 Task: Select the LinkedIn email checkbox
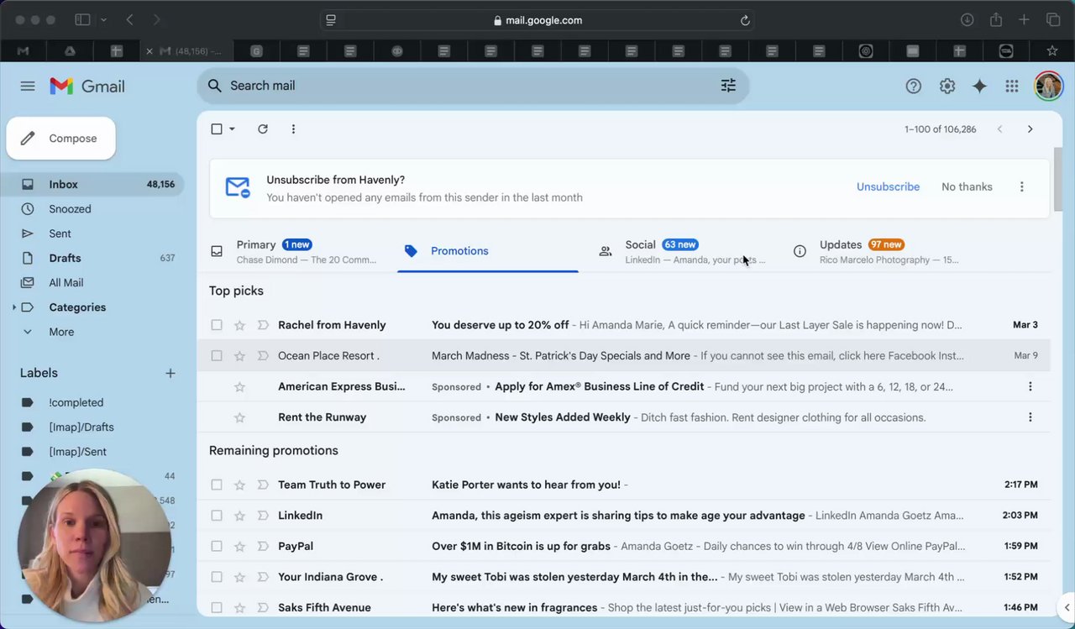(217, 516)
